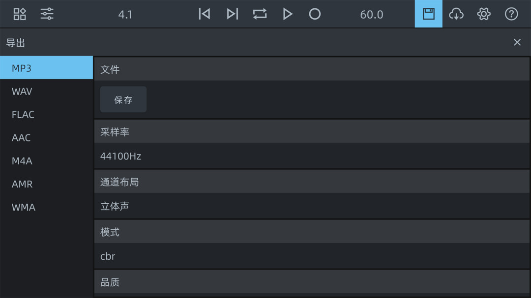The width and height of the screenshot is (531, 298).
Task: Click the 保存 save button
Action: click(123, 100)
